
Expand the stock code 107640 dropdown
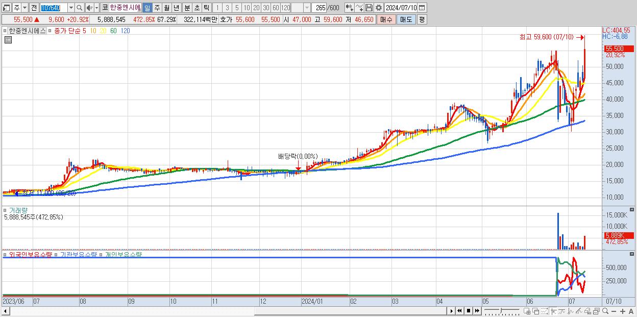pyautogui.click(x=71, y=8)
